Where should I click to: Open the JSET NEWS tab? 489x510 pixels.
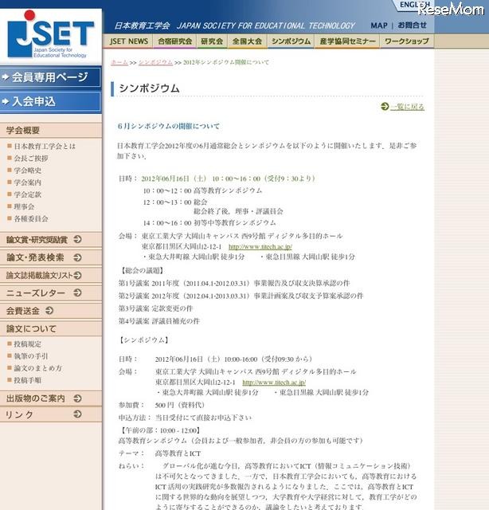pyautogui.click(x=128, y=41)
